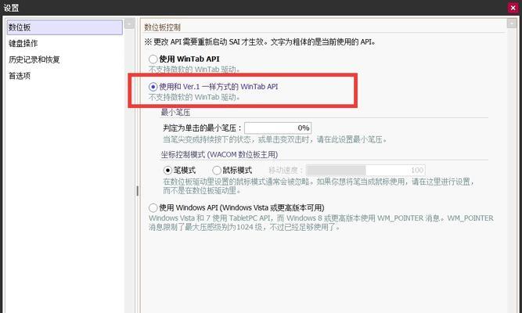Image resolution: width=522 pixels, height=313 pixels.
Task: Adjust the 移动速度 slider showing 100
Action: (x=365, y=171)
